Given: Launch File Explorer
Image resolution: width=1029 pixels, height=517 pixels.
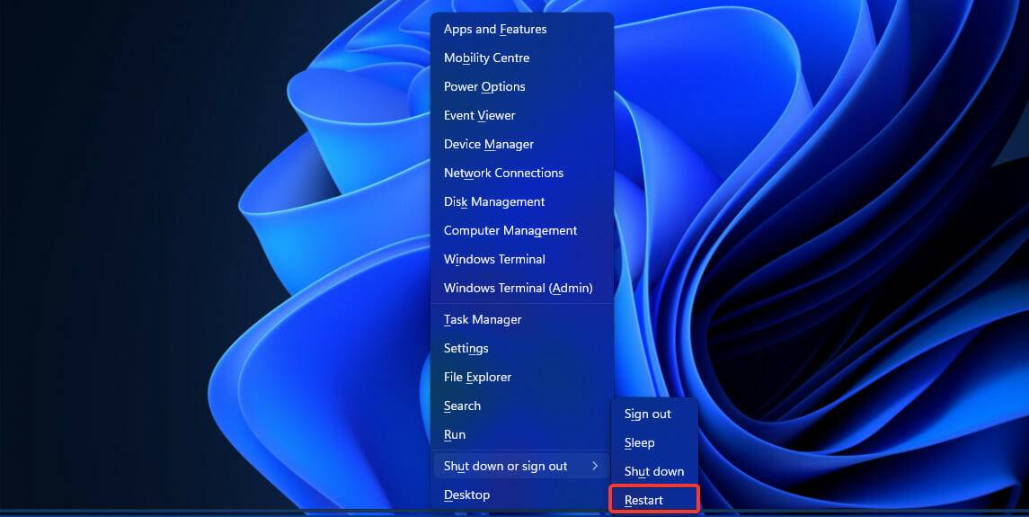Looking at the screenshot, I should (x=477, y=378).
